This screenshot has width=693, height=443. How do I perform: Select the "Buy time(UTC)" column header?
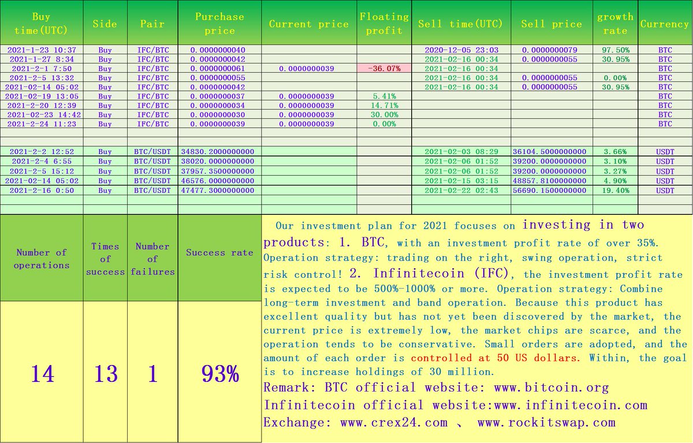(x=42, y=23)
